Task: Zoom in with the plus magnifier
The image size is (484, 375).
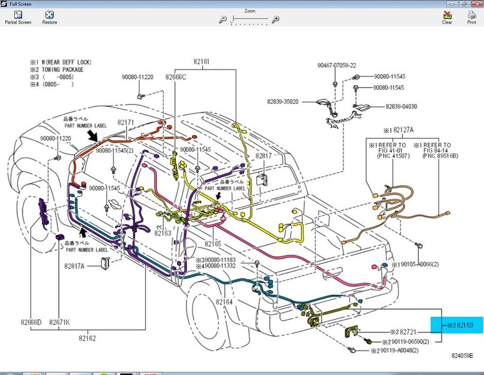Action: click(275, 19)
